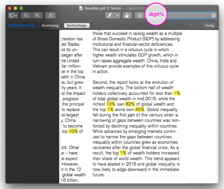Click the Geschützt label in title bar
Image resolution: width=224 pixels, height=189 pixels.
click(136, 8)
